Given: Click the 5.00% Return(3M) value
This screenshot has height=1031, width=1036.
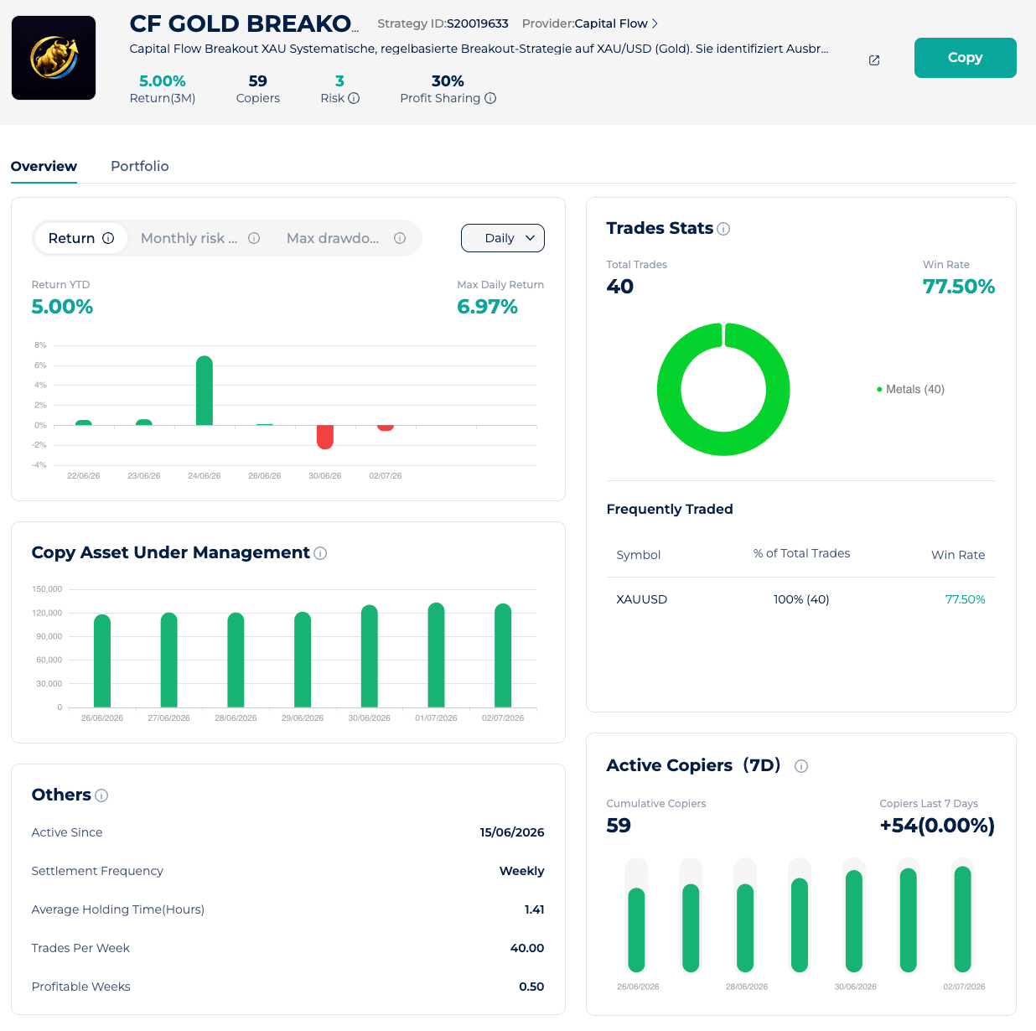Looking at the screenshot, I should coord(163,81).
